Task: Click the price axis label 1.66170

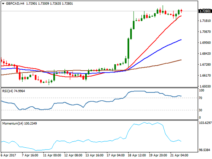Action: pos(205,76)
